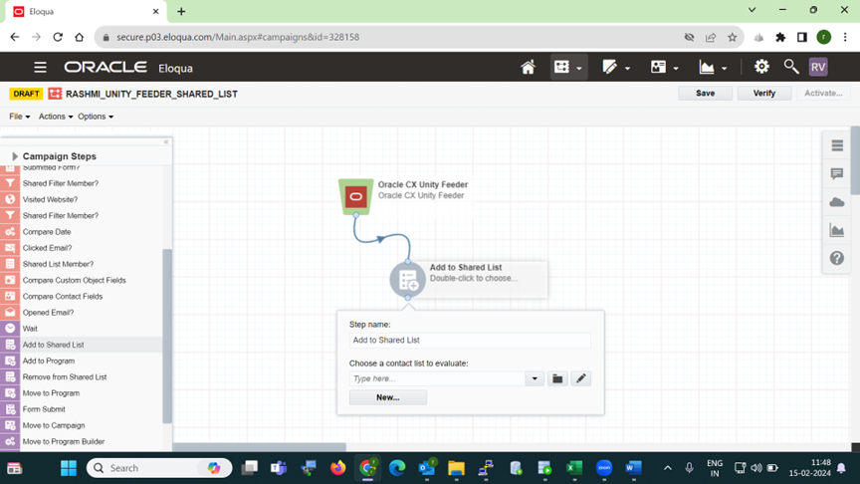This screenshot has width=860, height=484.
Task: Click the Search magnifier in Oracle header
Action: 791,67
